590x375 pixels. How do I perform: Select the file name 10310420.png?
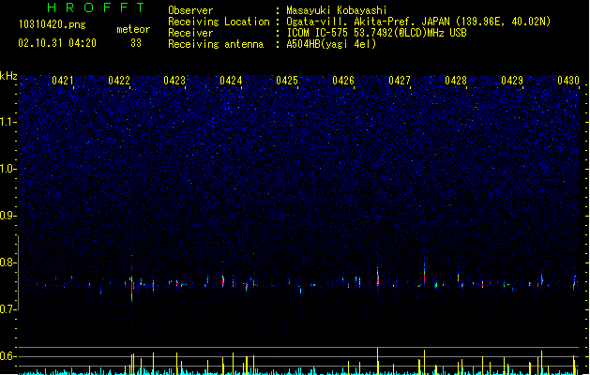pyautogui.click(x=52, y=24)
